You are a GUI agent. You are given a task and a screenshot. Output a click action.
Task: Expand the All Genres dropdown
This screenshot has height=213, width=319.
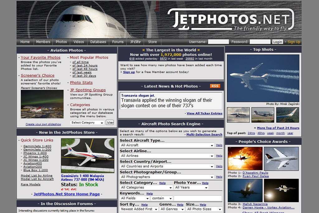(x=172, y=209)
